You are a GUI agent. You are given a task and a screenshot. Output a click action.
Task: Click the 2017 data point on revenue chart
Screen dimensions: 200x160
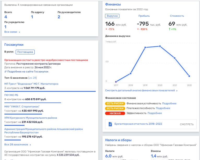(116, 82)
